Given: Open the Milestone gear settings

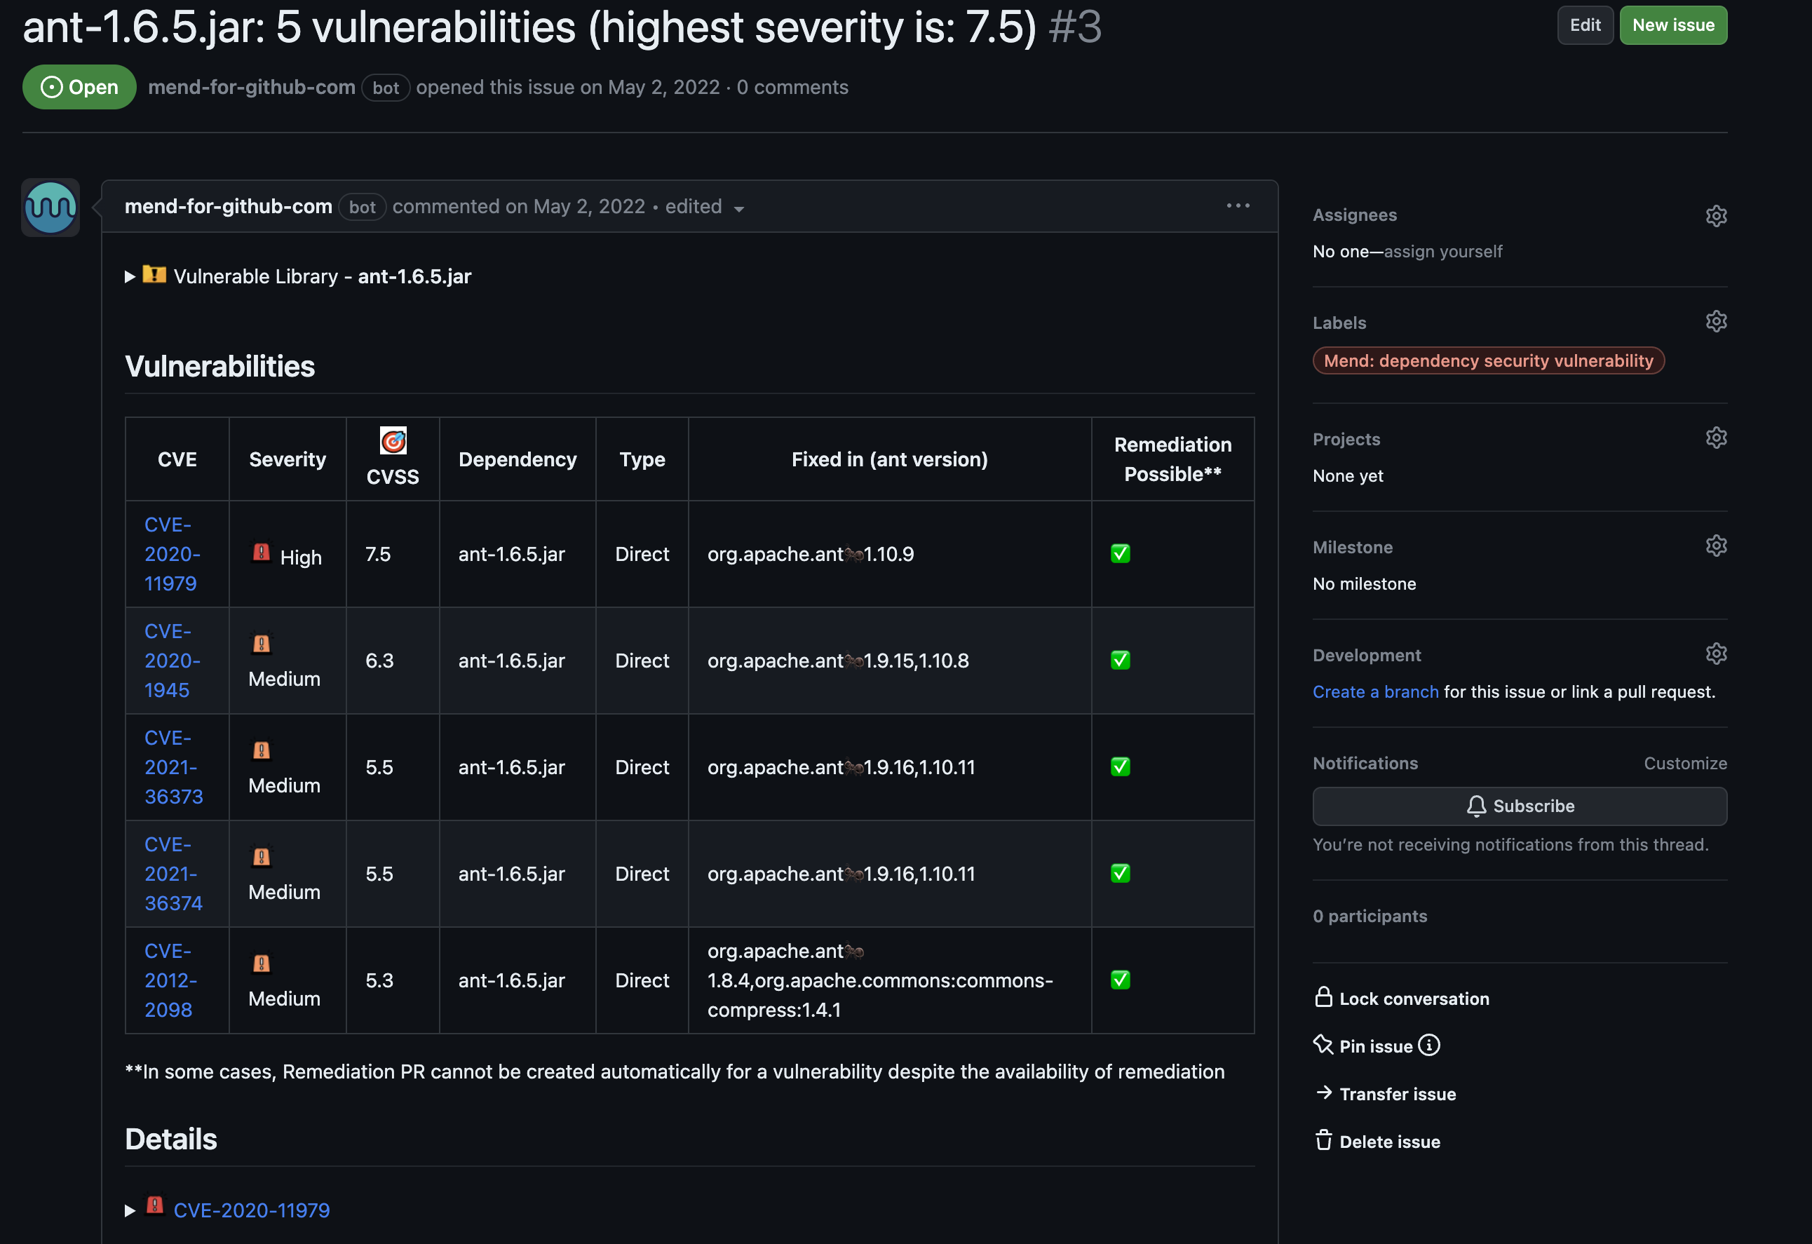Looking at the screenshot, I should tap(1715, 546).
